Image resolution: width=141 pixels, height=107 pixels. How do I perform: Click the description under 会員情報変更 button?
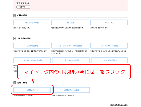click(30, 51)
